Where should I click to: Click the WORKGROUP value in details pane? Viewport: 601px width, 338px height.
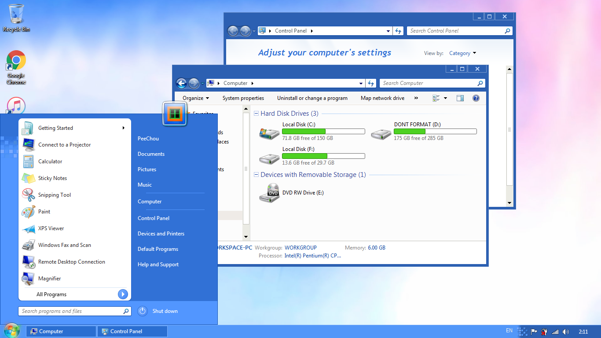click(300, 248)
